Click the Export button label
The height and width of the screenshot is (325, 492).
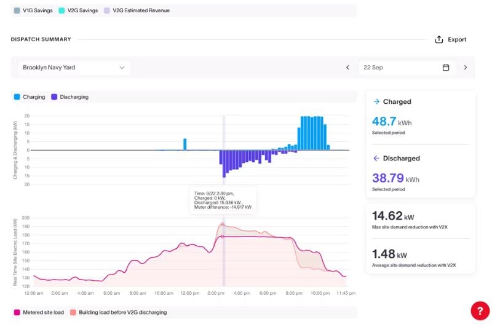click(457, 39)
